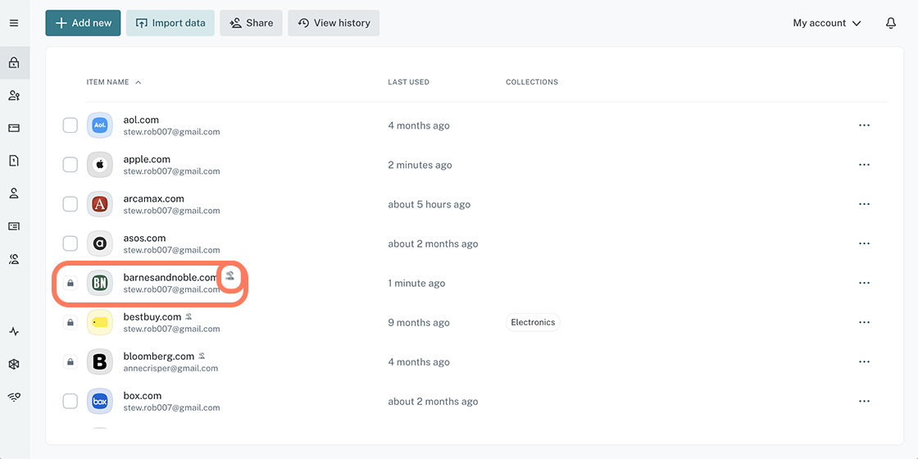Open the more options menu for asos.com
Image resolution: width=918 pixels, height=459 pixels.
click(864, 243)
